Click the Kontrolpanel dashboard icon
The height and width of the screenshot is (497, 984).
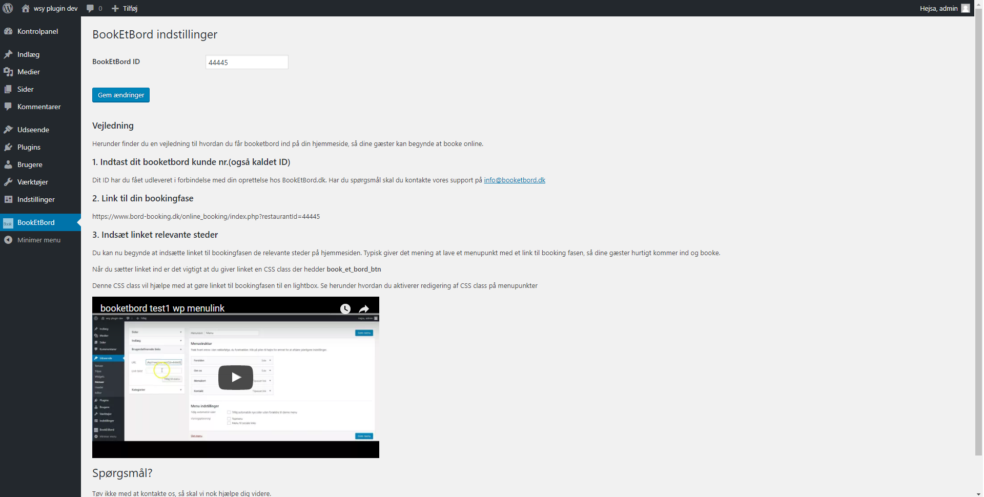tap(8, 31)
